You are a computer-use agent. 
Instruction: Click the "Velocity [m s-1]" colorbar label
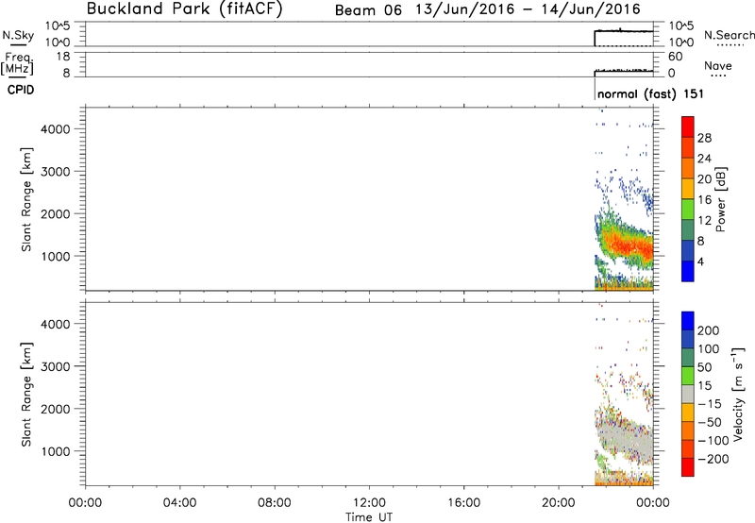[x=738, y=395]
